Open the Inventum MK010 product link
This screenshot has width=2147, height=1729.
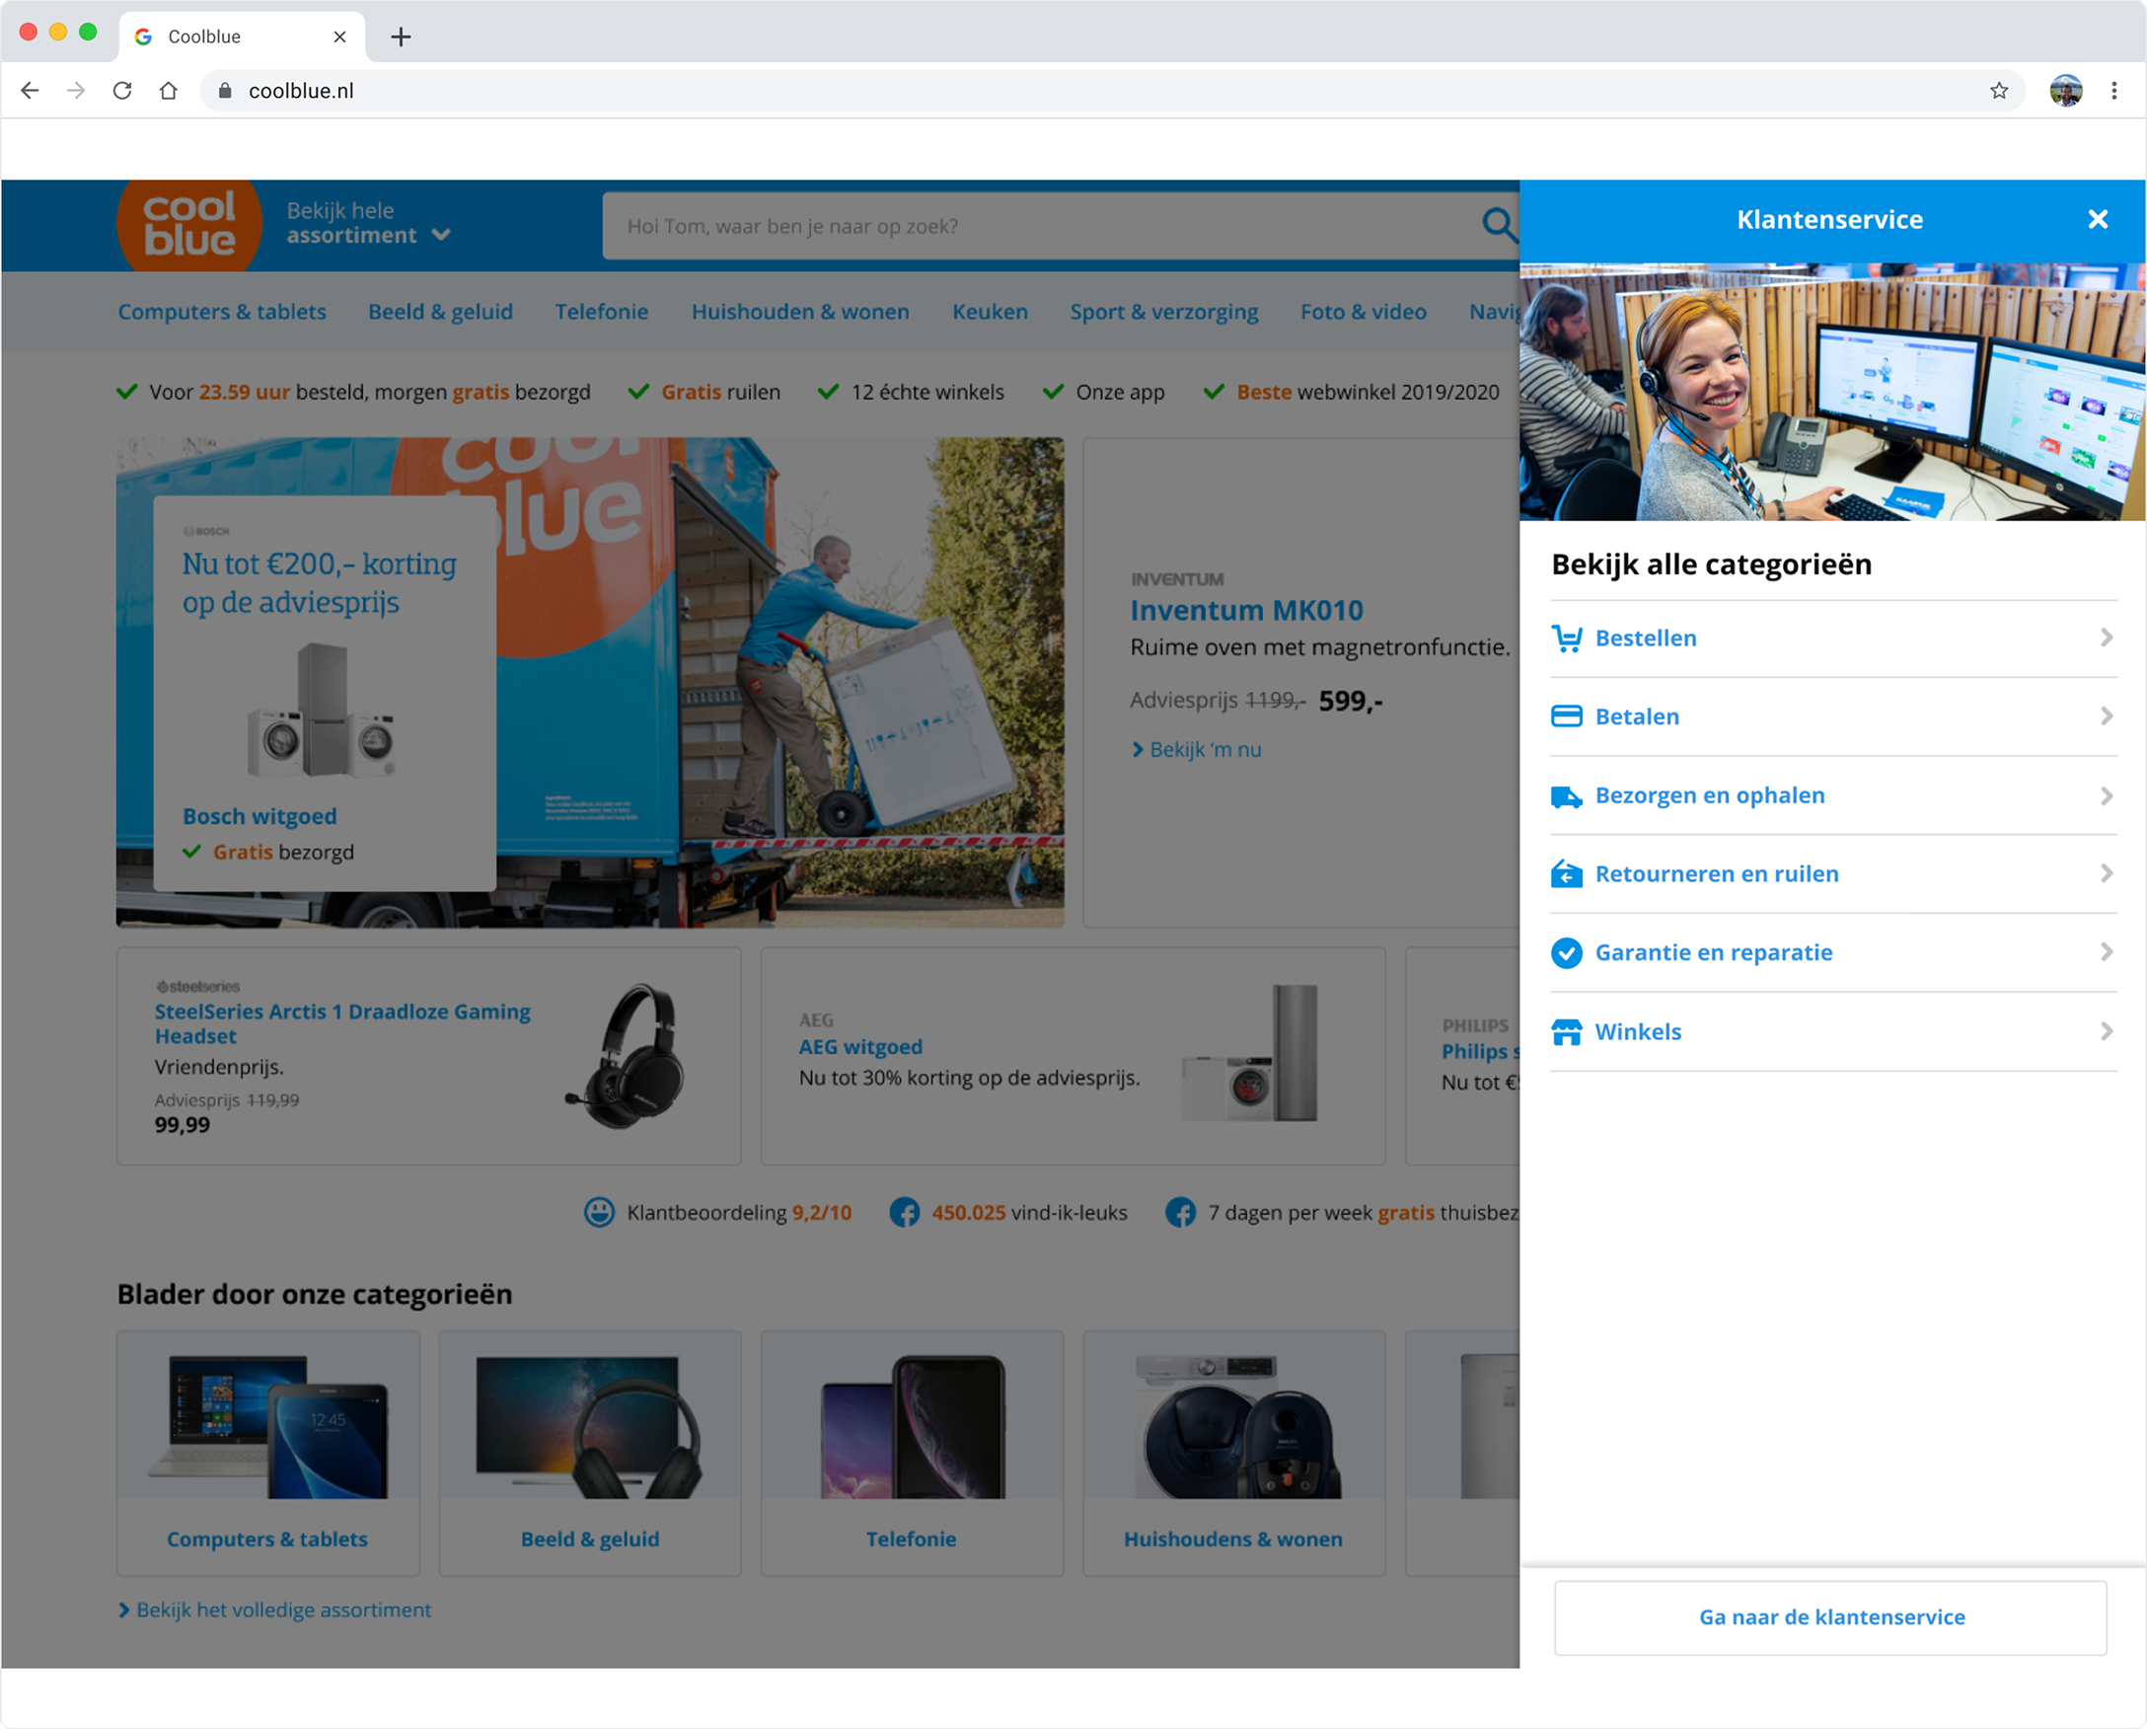[1247, 610]
